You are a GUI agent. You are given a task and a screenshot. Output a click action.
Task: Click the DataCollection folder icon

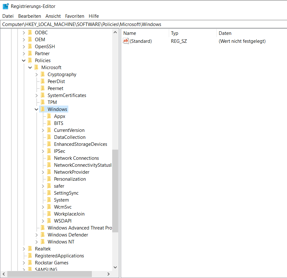[x=49, y=137]
